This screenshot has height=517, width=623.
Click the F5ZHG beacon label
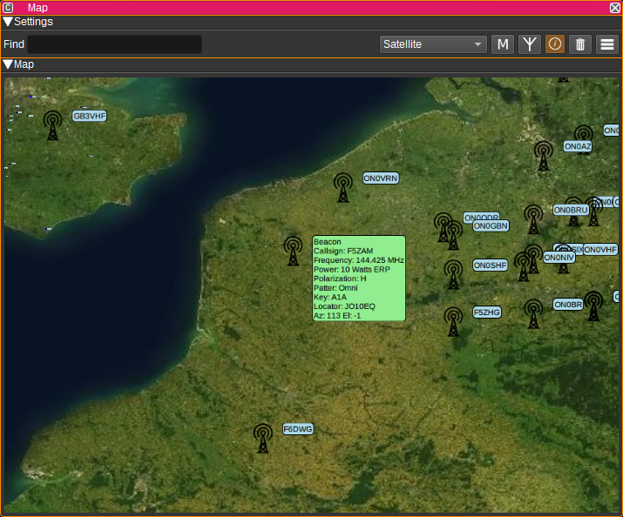(487, 312)
